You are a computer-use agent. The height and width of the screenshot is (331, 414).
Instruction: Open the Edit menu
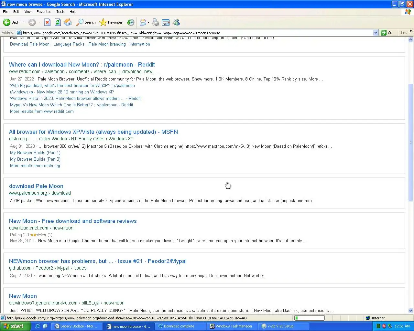tap(16, 12)
